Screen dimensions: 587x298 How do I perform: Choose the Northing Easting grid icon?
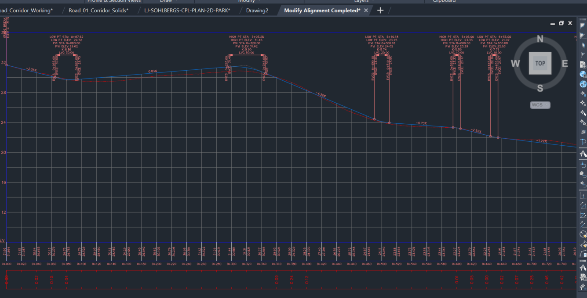coord(583,64)
